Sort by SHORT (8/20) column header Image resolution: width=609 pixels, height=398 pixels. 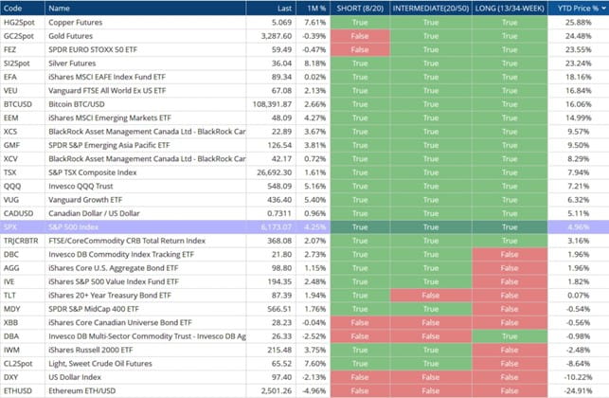(360, 9)
